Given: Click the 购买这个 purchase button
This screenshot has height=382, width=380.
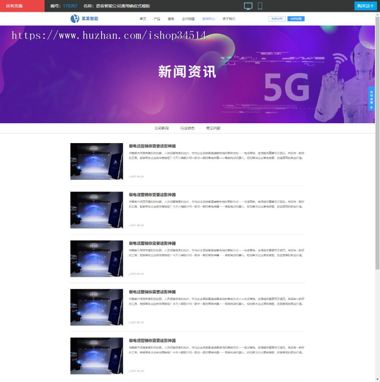Looking at the screenshot, I should click(x=365, y=6).
